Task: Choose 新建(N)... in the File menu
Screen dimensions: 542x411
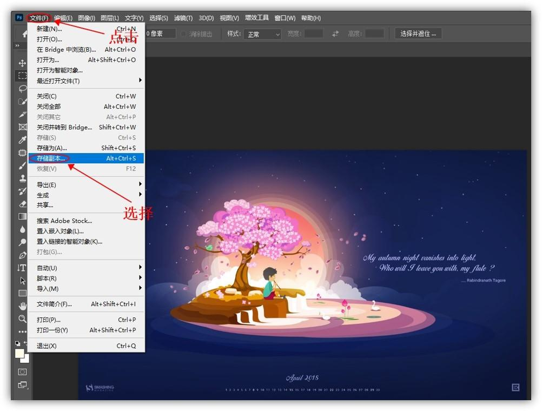Action: coord(86,28)
